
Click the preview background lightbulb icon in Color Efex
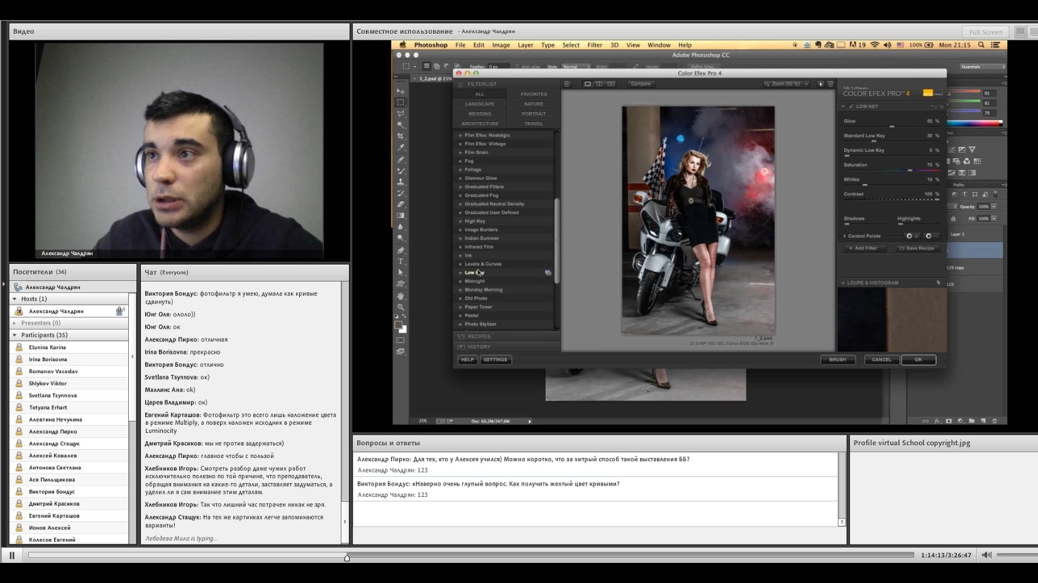click(x=820, y=84)
